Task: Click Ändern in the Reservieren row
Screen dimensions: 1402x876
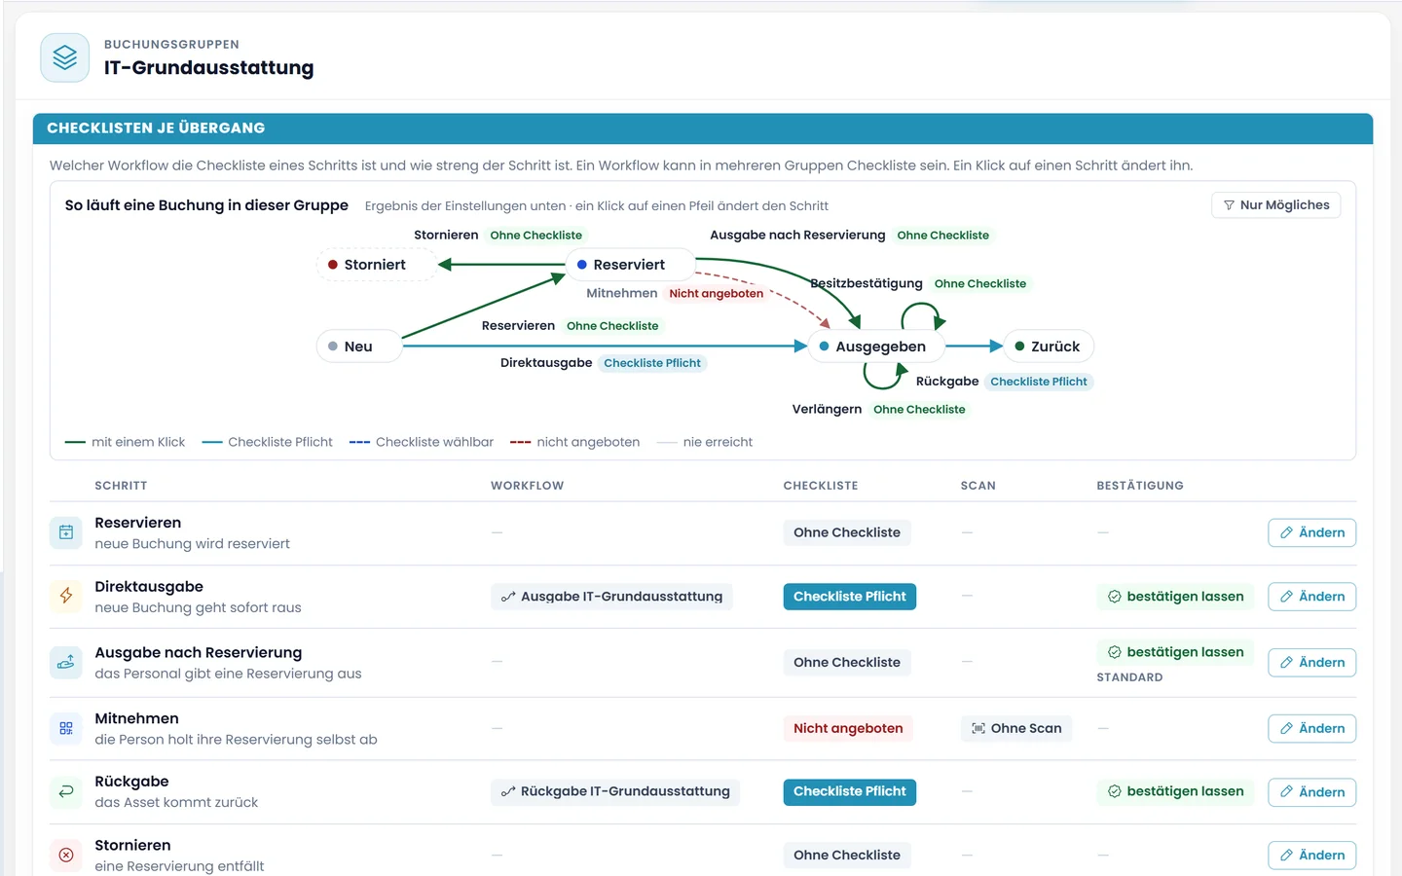Action: [1311, 532]
